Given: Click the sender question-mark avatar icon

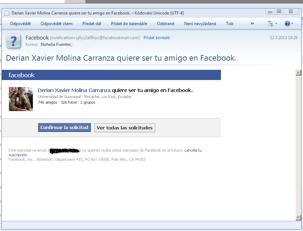Looking at the screenshot, I should tap(13, 41).
